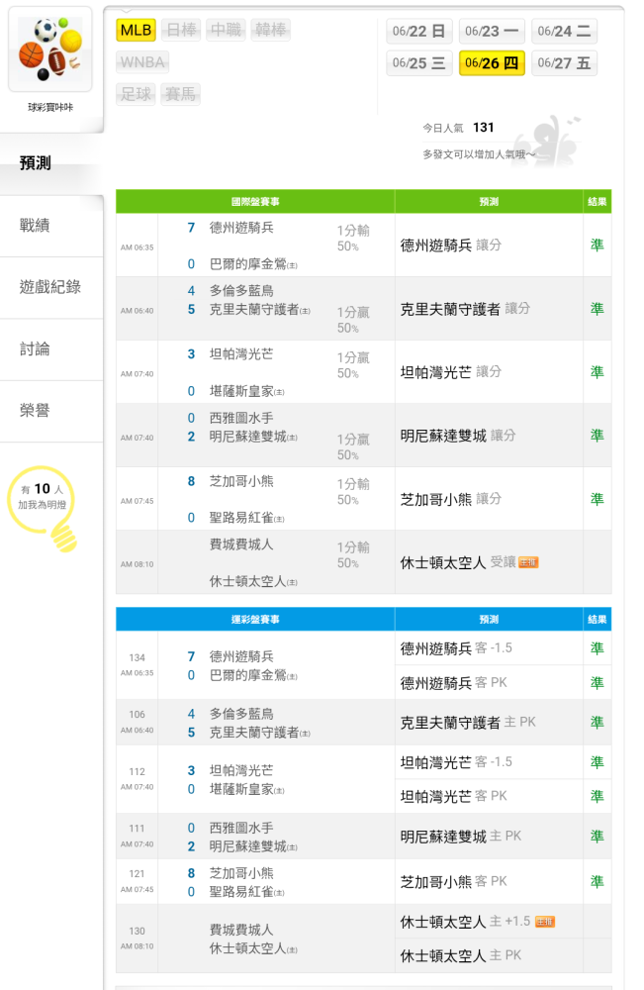The image size is (644, 990).
Task: Click 準 result for 芝加哥小熊 客 PK
Action: point(597,881)
